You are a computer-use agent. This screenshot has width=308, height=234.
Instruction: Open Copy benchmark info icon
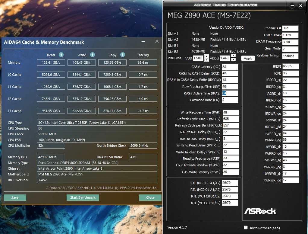point(123,55)
